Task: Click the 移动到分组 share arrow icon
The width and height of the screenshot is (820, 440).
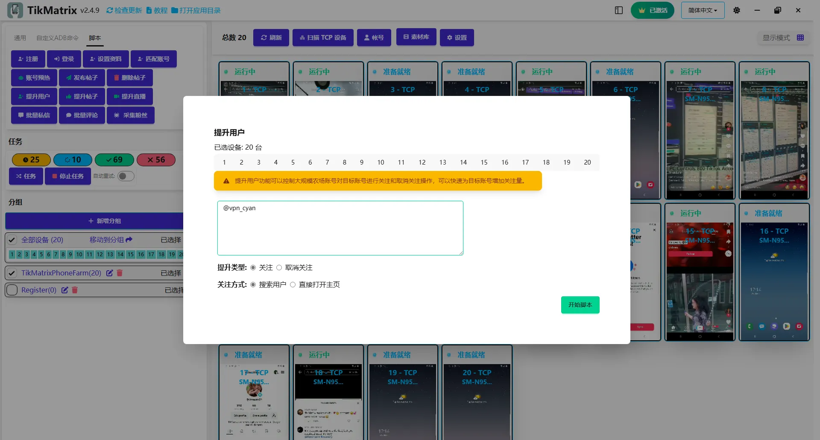Action: pyautogui.click(x=129, y=240)
